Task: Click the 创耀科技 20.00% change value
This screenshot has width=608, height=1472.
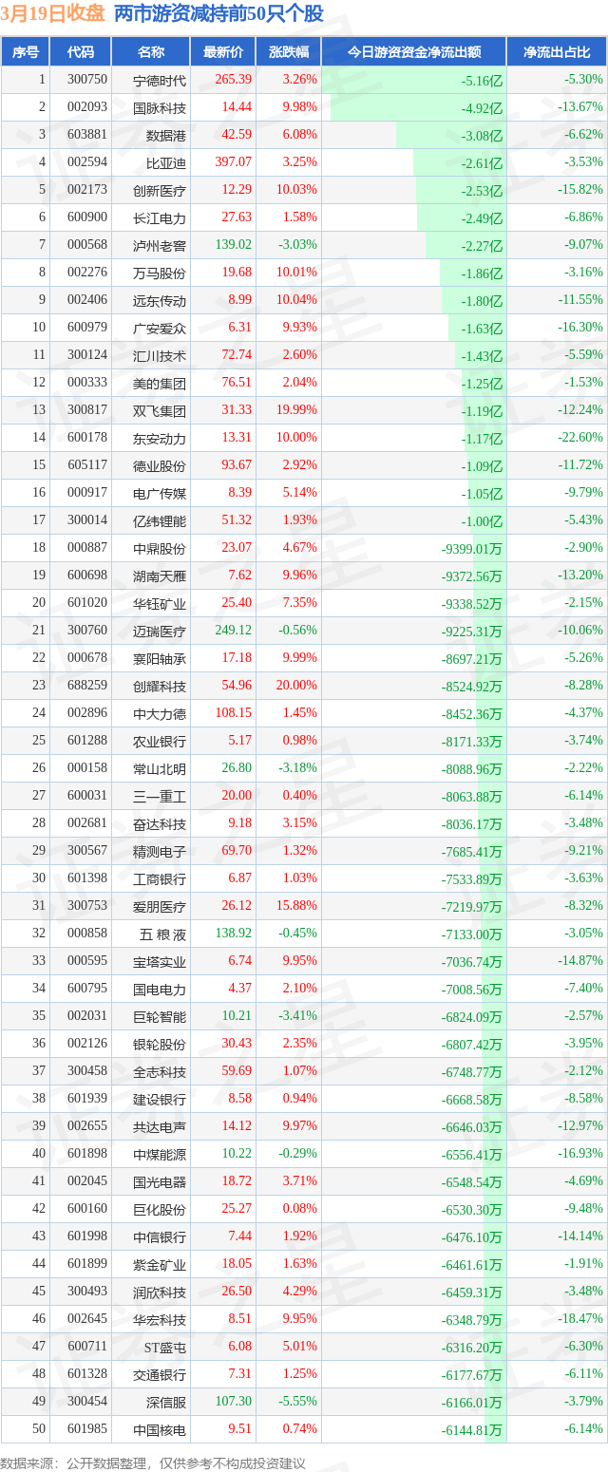Action: 298,686
